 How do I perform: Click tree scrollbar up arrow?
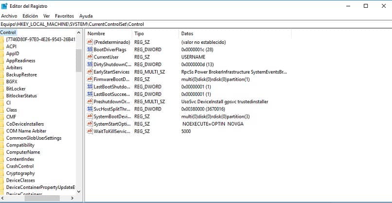pos(79,33)
